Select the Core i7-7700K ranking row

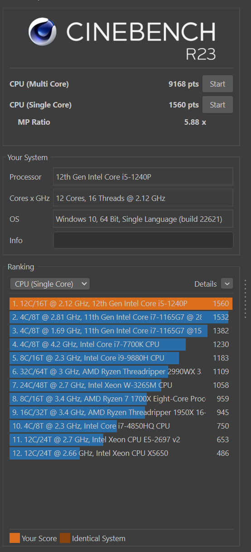[x=121, y=344]
